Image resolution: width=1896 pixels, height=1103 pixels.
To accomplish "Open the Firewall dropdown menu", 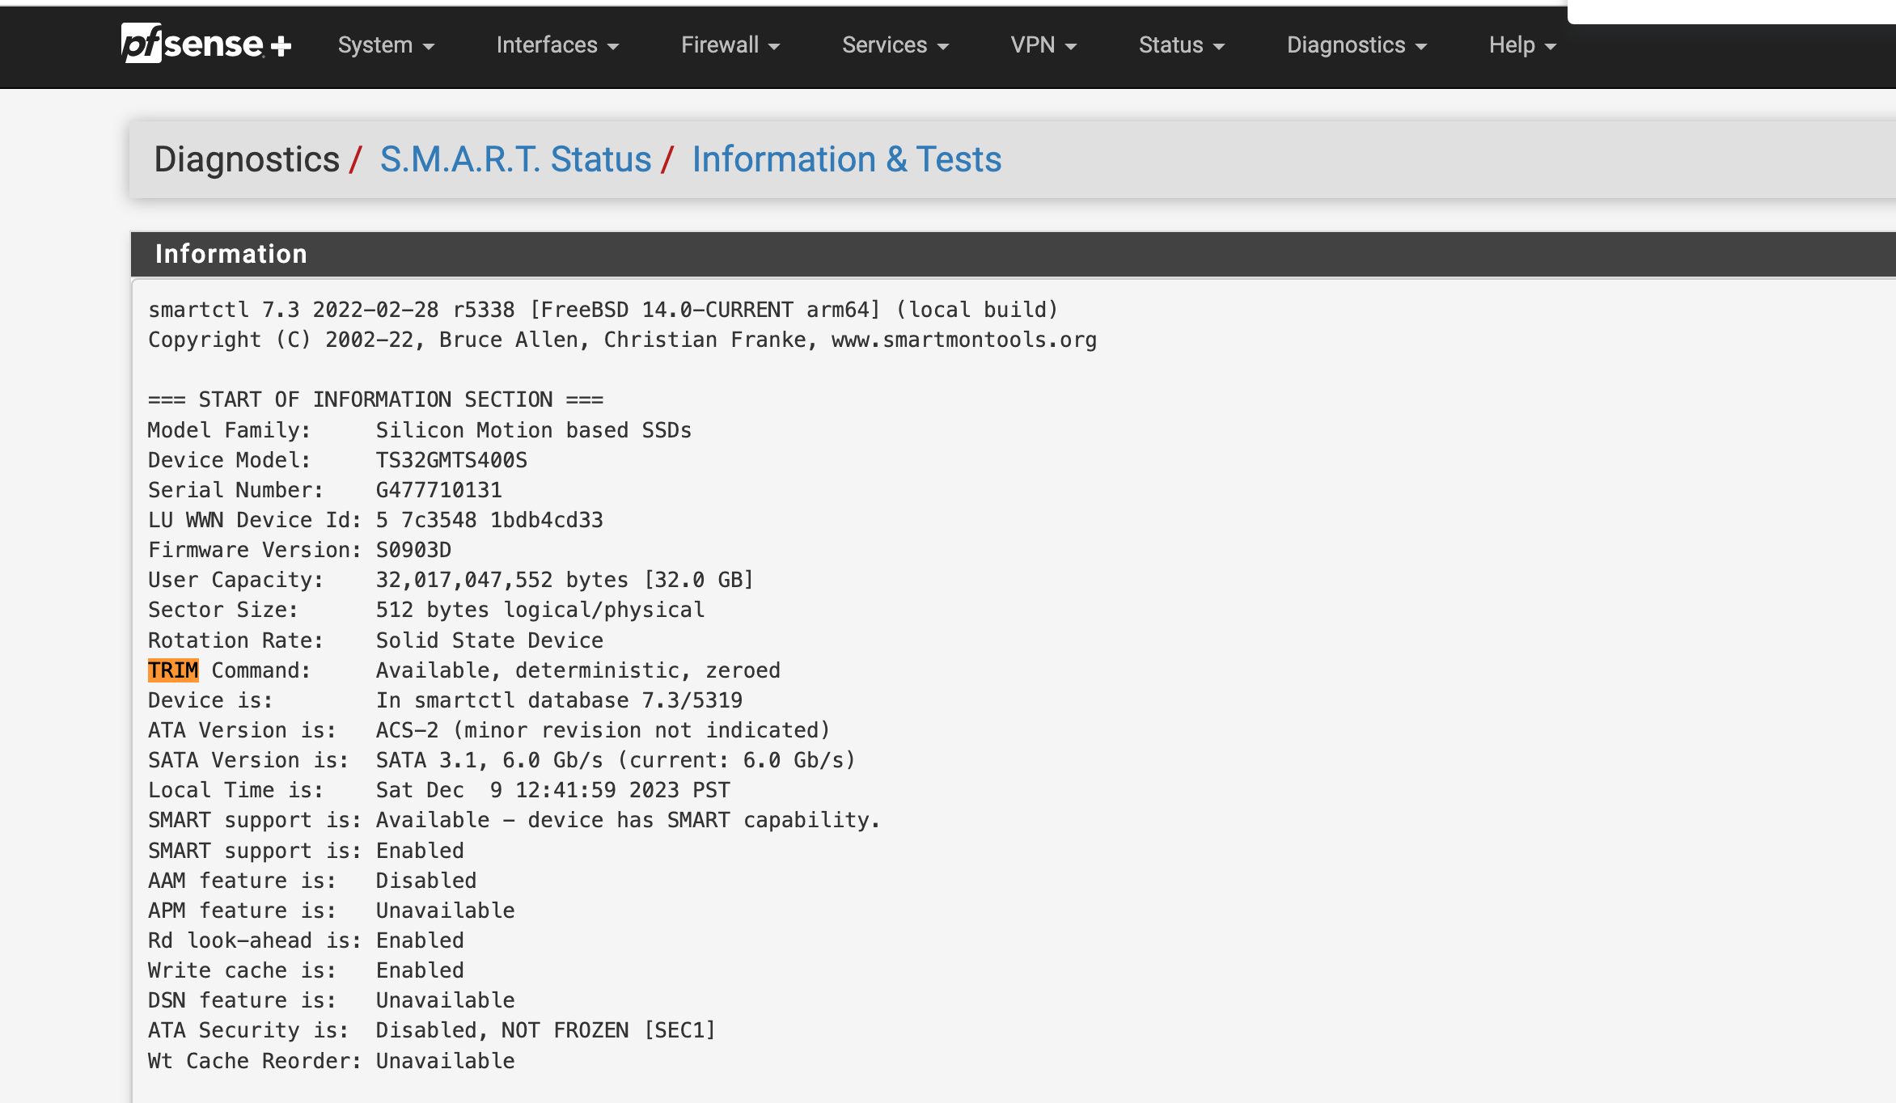I will point(731,44).
